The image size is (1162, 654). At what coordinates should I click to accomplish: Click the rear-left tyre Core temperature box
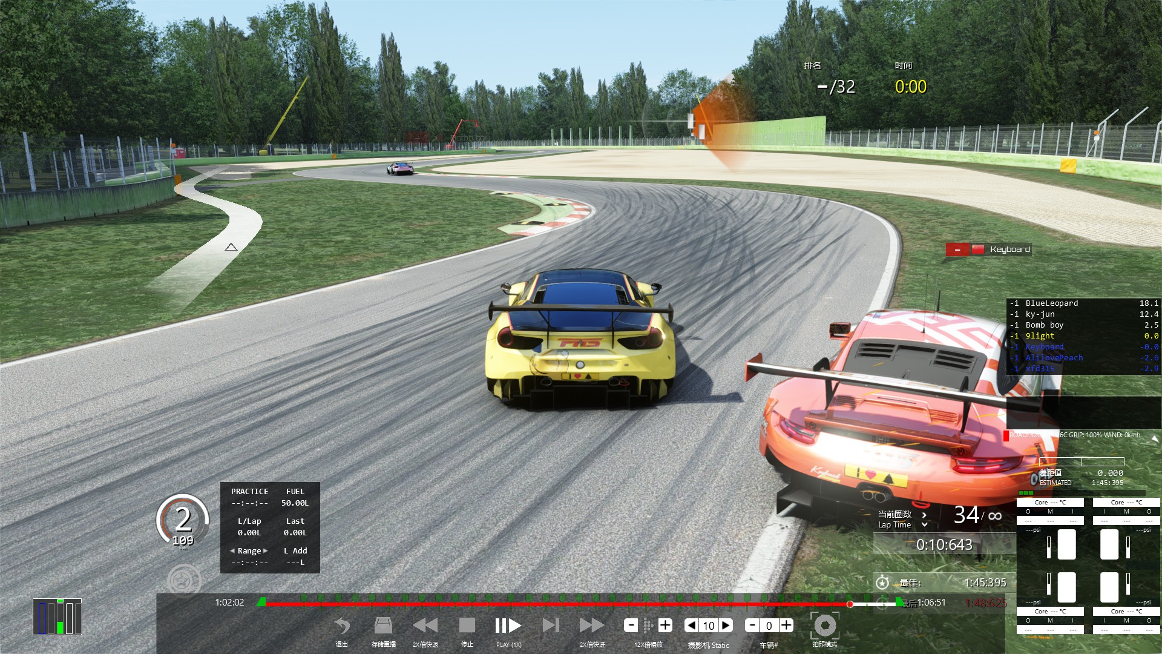[x=1050, y=611]
